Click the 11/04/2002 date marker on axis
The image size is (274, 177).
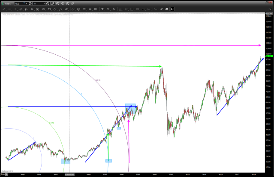[69, 174]
